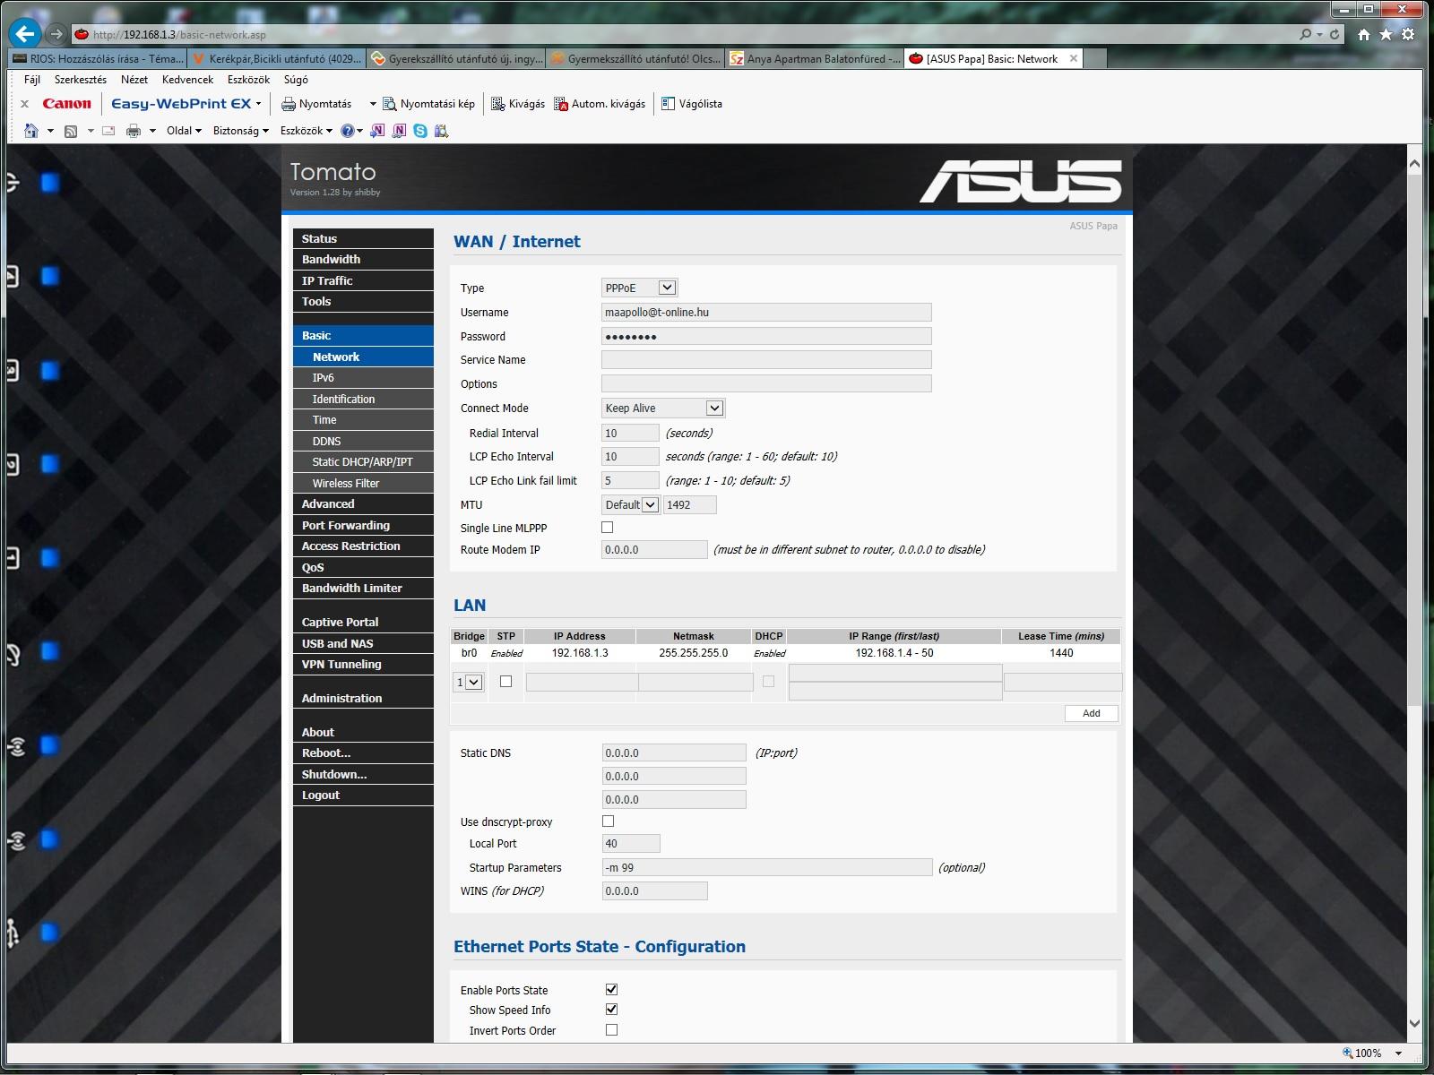Open Favorites star icon
The image size is (1434, 1075).
[1386, 34]
